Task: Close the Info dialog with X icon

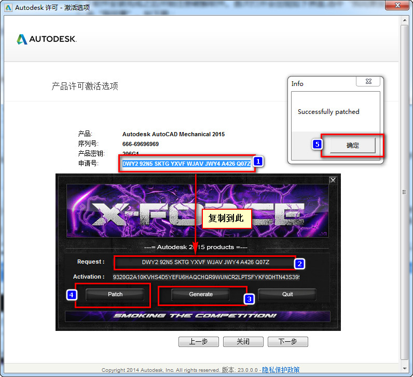Action: click(368, 81)
